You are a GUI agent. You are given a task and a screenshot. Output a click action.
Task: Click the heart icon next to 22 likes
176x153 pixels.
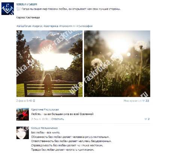pos(144,101)
